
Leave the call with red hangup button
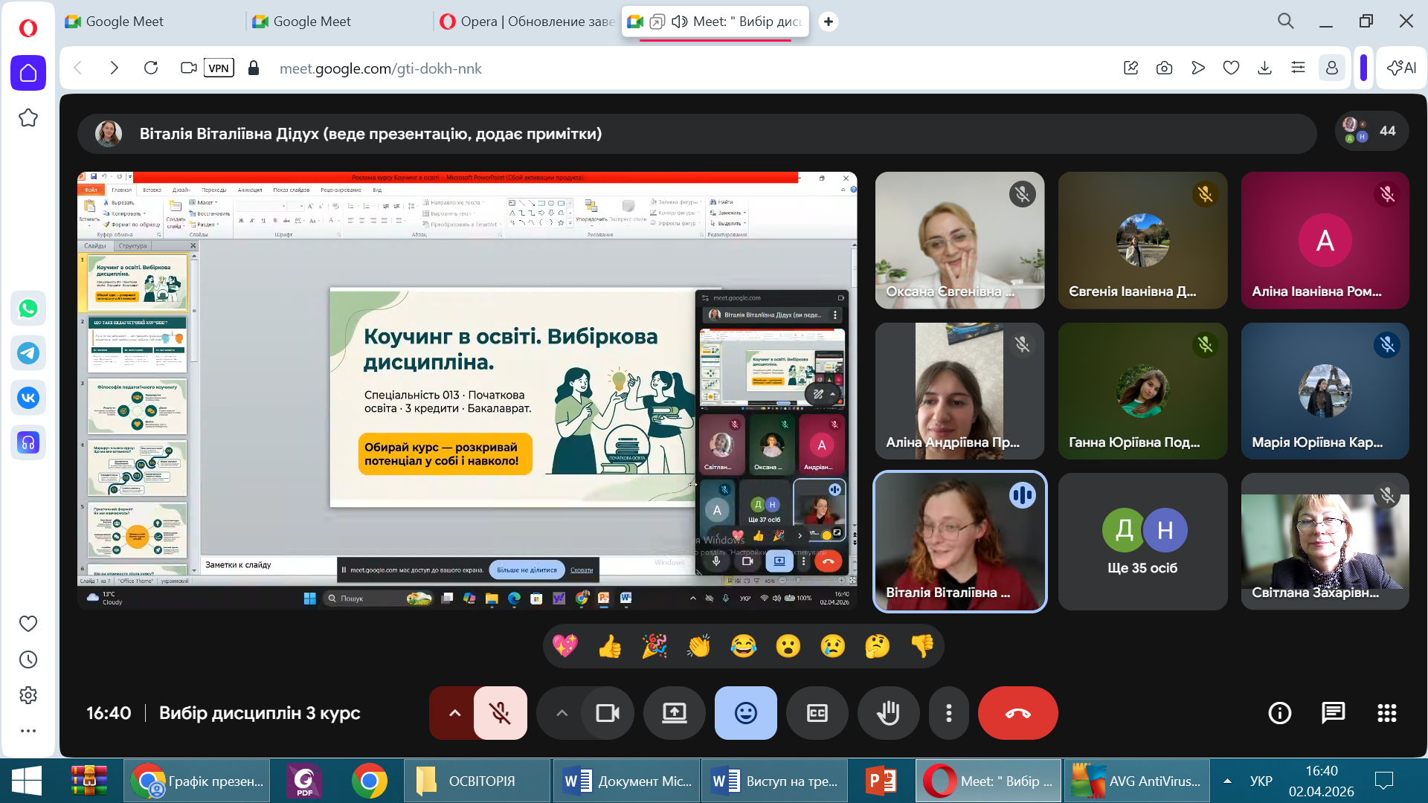pyautogui.click(x=1018, y=713)
